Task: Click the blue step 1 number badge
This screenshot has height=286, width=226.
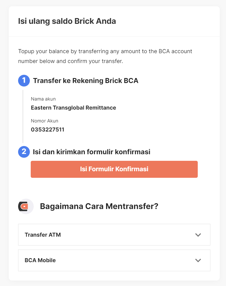Action: [24, 81]
